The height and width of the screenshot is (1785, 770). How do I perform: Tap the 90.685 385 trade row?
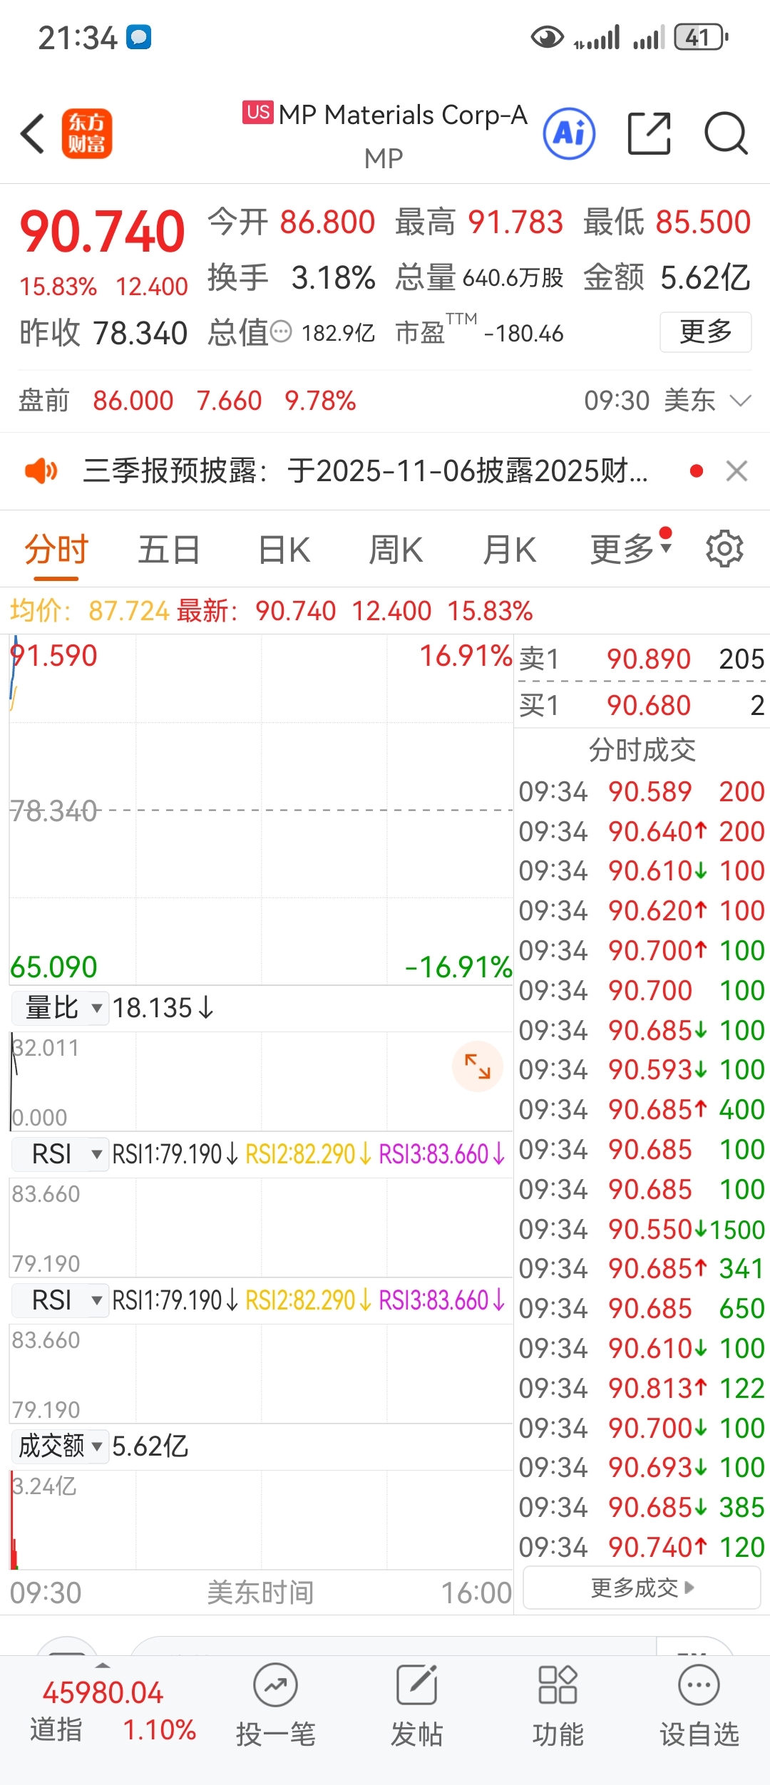pos(642,1507)
